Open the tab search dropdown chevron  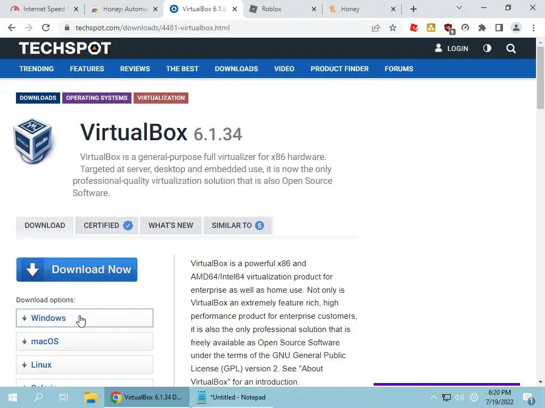pyautogui.click(x=459, y=7)
